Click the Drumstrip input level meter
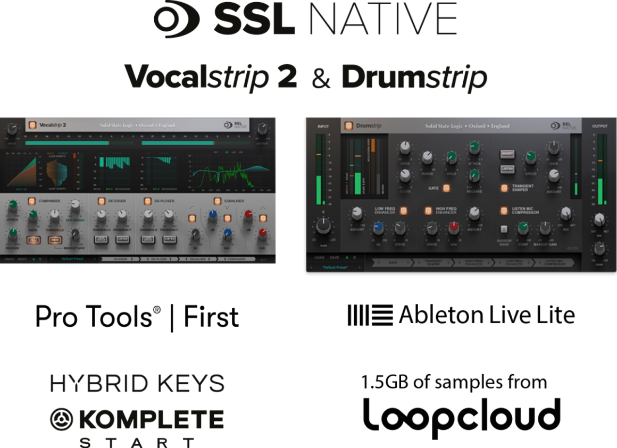 tap(320, 169)
